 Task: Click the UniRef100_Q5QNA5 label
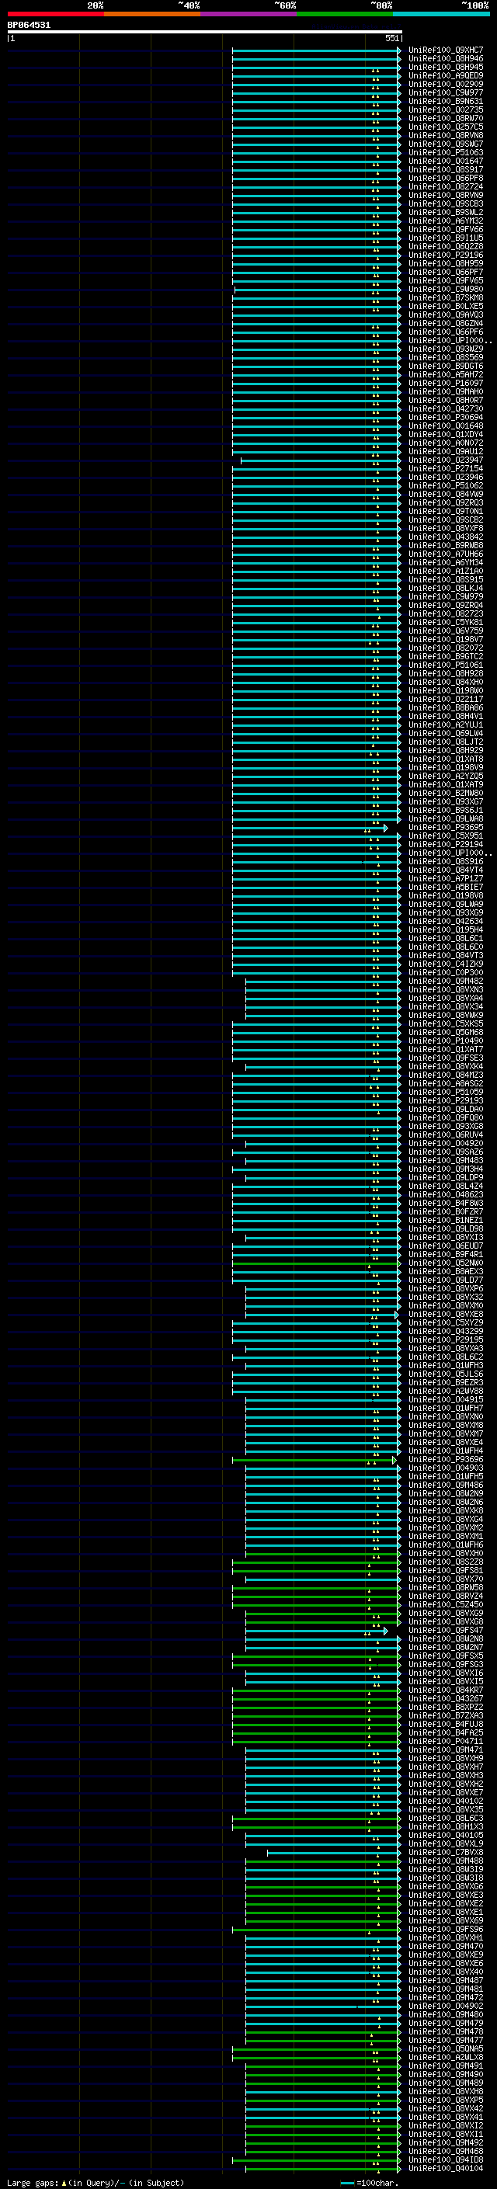(446, 2048)
